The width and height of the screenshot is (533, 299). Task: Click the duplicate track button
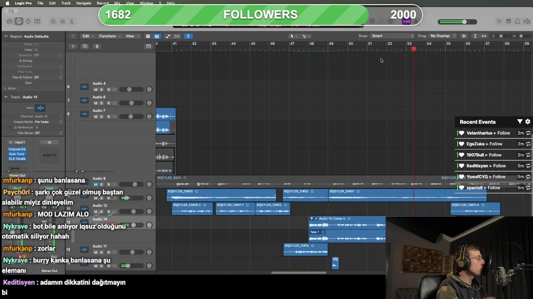(85, 46)
